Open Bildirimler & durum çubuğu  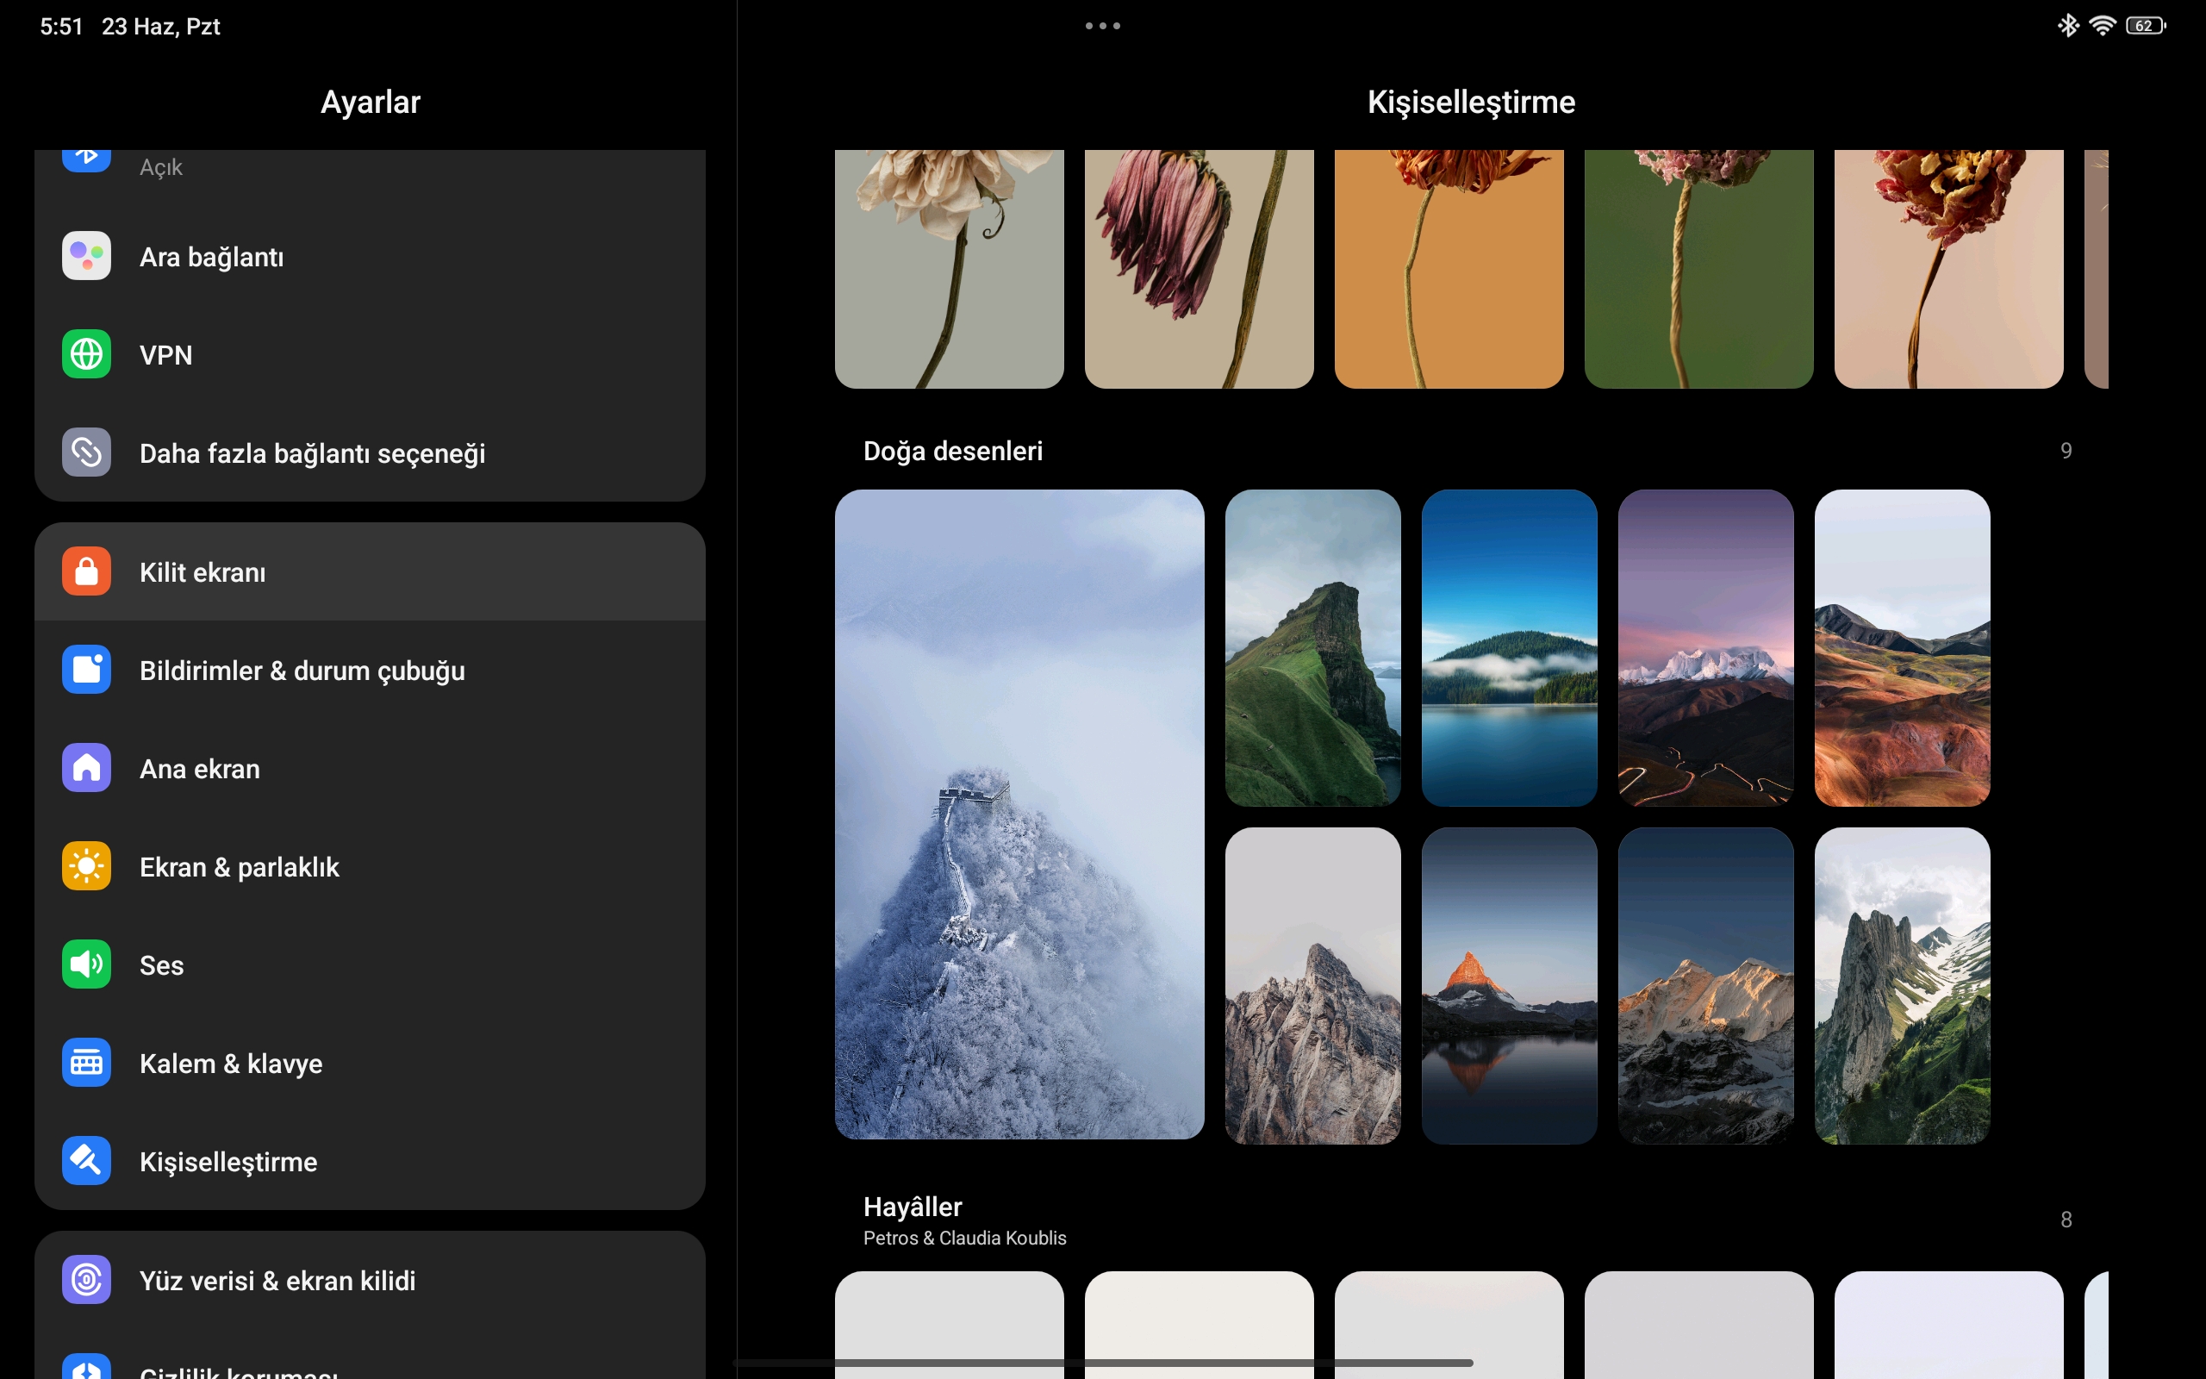(x=370, y=671)
